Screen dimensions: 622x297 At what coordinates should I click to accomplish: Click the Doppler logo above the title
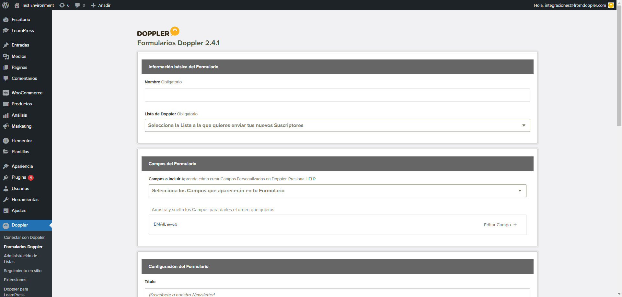(x=158, y=32)
